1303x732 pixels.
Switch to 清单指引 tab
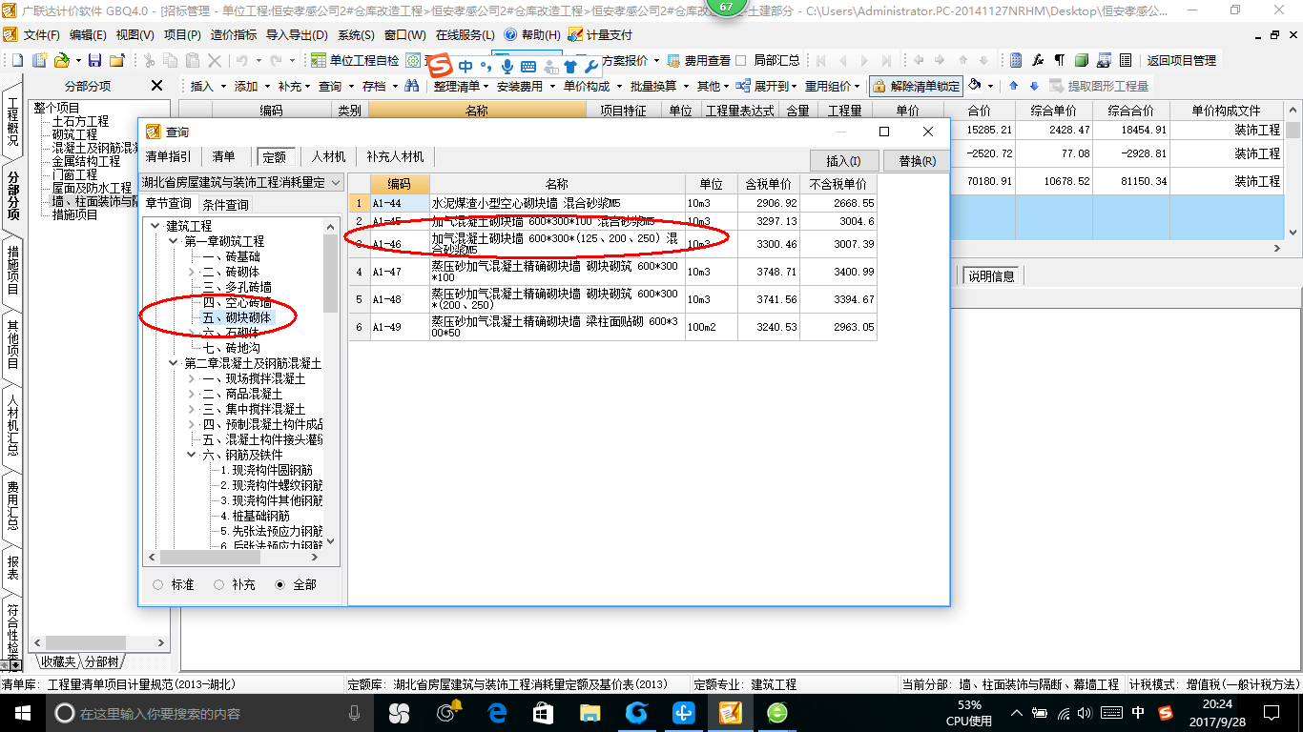click(x=168, y=156)
